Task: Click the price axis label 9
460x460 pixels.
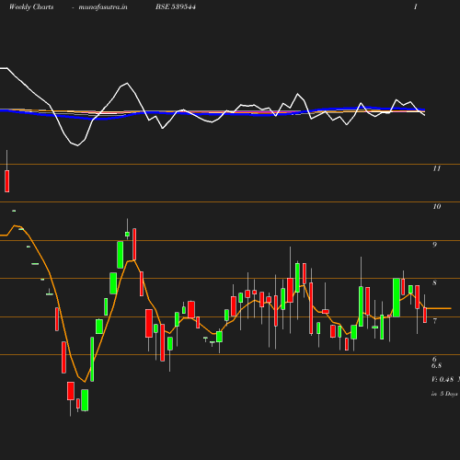Action: pos(434,245)
